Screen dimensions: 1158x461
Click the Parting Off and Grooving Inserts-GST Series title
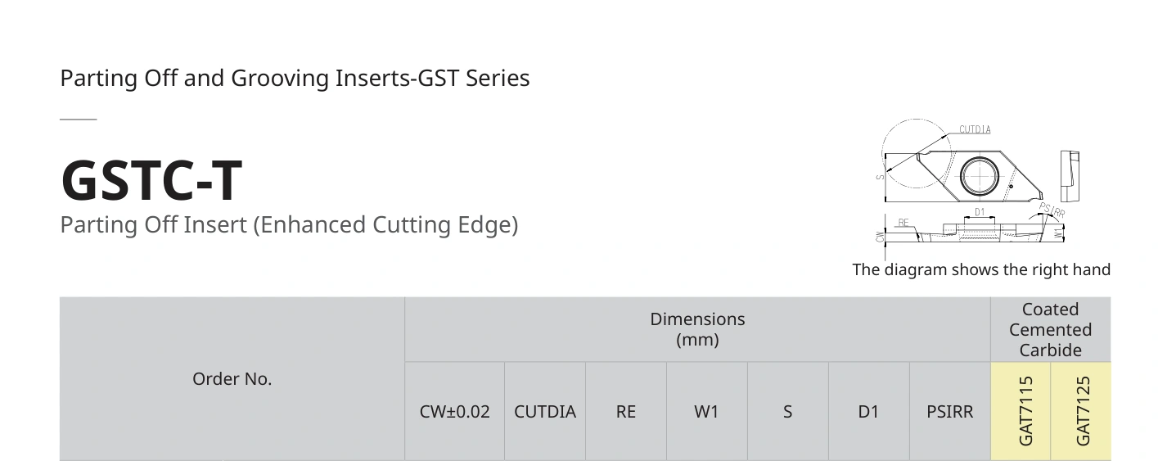click(x=295, y=79)
